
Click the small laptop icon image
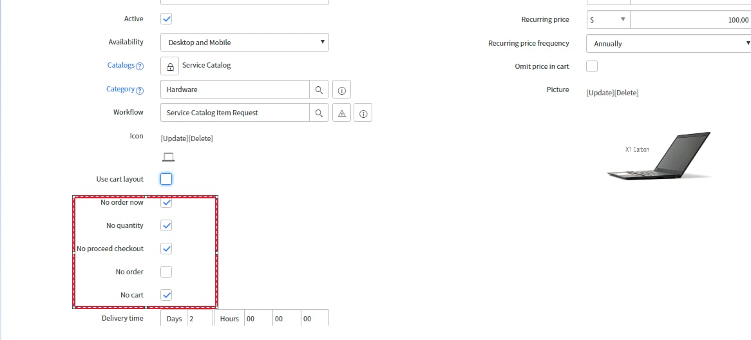168,156
